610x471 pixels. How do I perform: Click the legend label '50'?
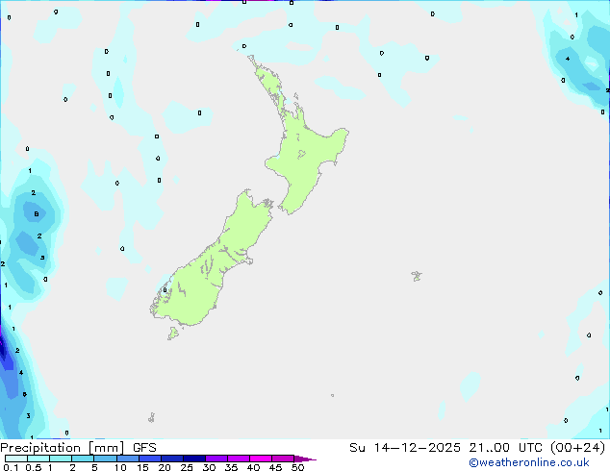click(297, 467)
